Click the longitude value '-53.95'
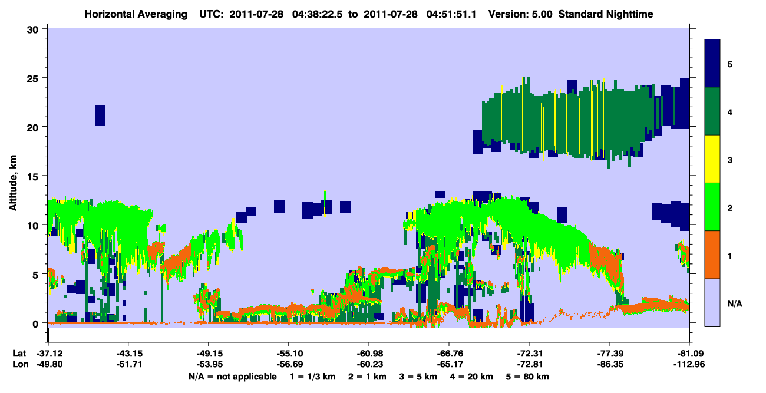This screenshot has width=766, height=393. pos(209,364)
